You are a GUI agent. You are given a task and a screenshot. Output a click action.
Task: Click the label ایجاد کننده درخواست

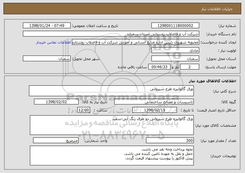point(218,43)
